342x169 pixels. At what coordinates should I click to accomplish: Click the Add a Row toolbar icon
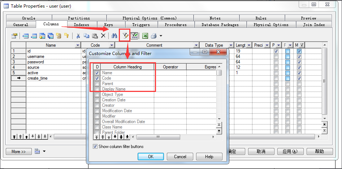[x=34, y=35]
